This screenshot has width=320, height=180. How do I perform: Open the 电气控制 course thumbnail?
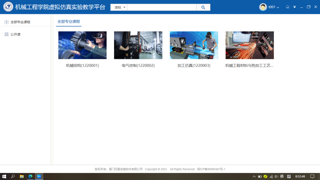(x=138, y=45)
